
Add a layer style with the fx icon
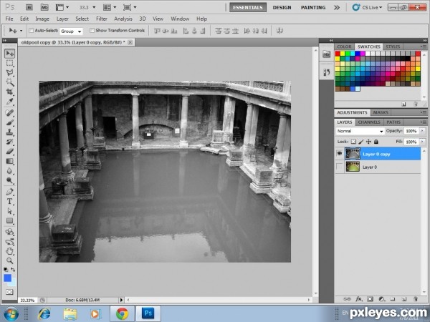[x=359, y=299]
